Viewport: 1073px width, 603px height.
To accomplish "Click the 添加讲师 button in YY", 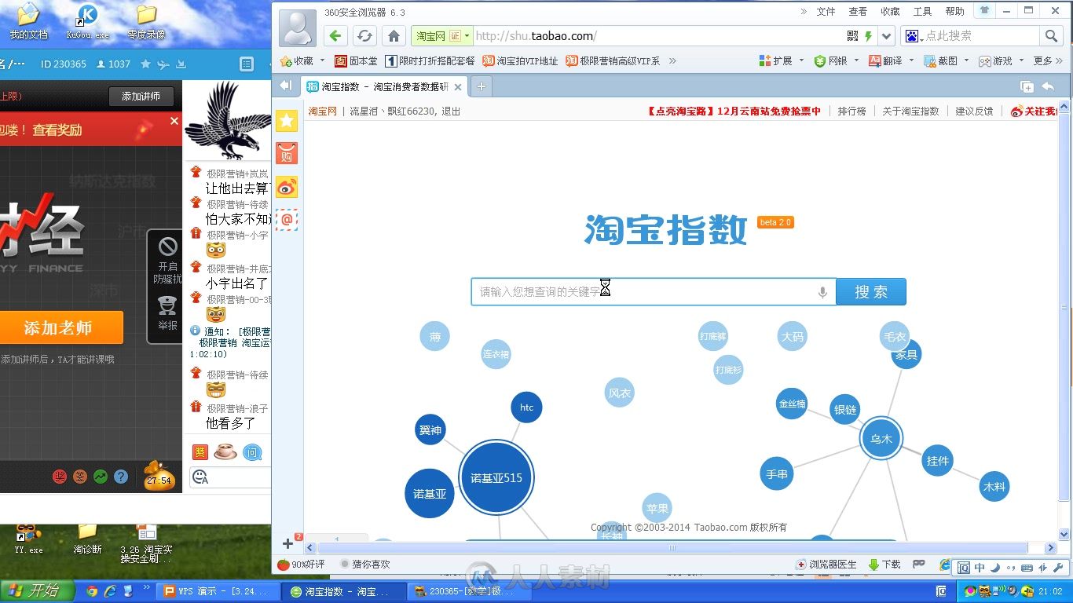I will [x=141, y=96].
